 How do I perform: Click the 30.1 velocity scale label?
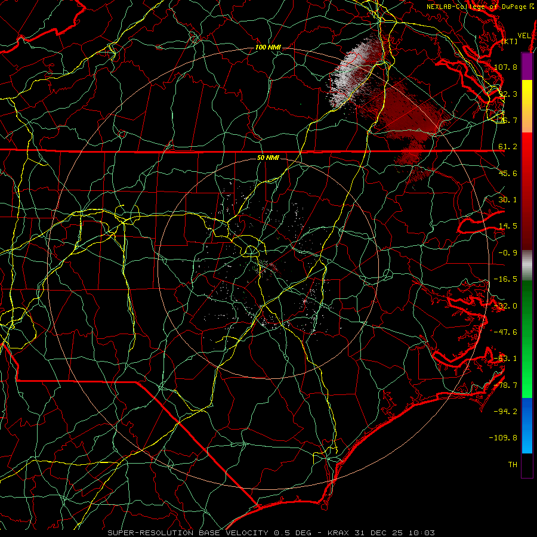508,200
